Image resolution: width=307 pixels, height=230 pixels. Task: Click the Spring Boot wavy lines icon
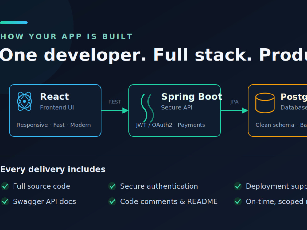tap(147, 108)
